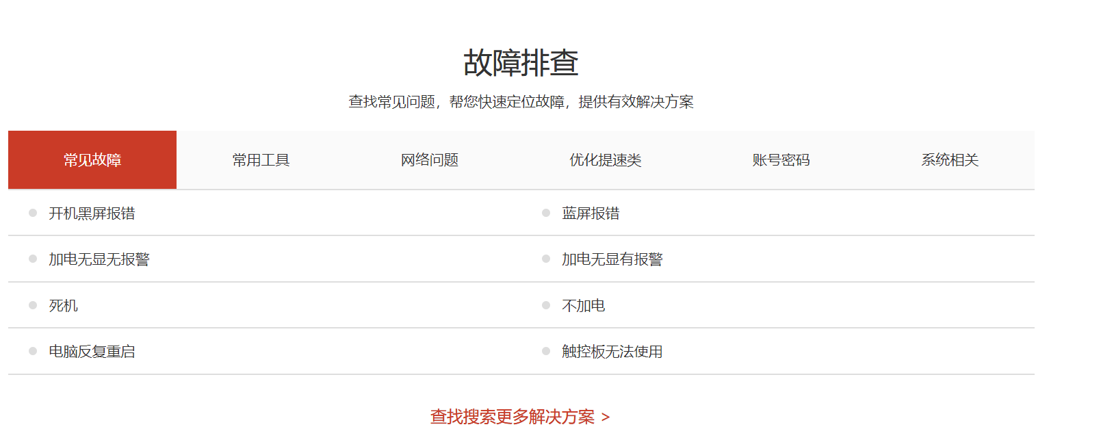Click the bullet dot beside 蓝屏报错
Viewport: 1114px width, 440px height.
(546, 213)
